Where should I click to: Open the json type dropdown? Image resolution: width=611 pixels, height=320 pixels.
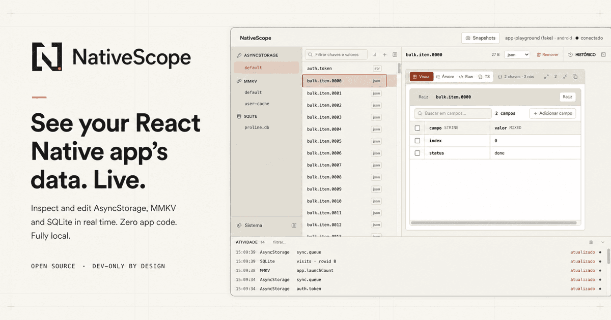point(517,54)
